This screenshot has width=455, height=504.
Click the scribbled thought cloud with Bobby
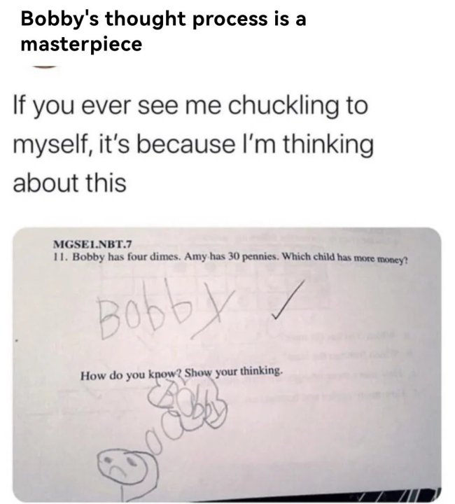[188, 403]
